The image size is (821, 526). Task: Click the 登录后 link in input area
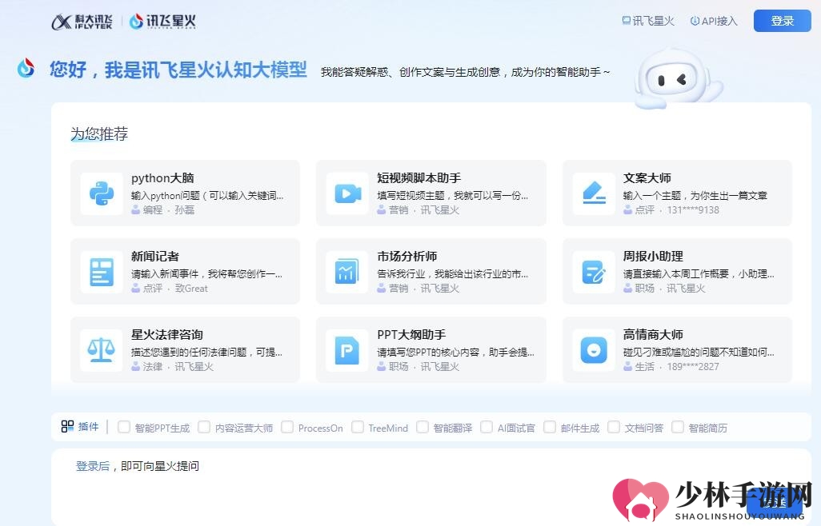pyautogui.click(x=93, y=466)
